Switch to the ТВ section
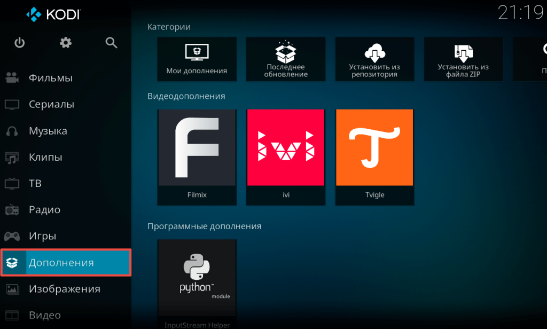The width and height of the screenshot is (547, 329). coord(35,184)
